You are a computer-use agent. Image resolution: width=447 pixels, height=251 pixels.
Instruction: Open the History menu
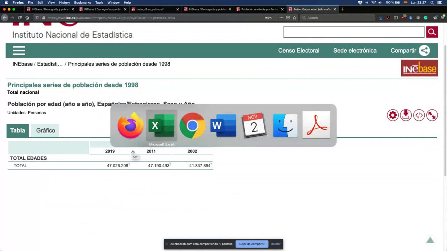click(x=65, y=2)
